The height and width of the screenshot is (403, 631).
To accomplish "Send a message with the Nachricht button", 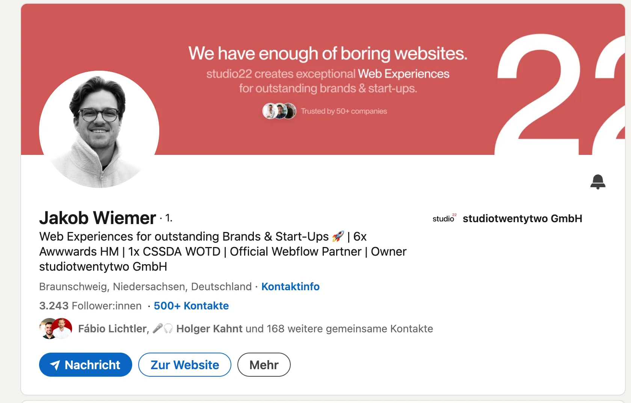I will tap(86, 365).
